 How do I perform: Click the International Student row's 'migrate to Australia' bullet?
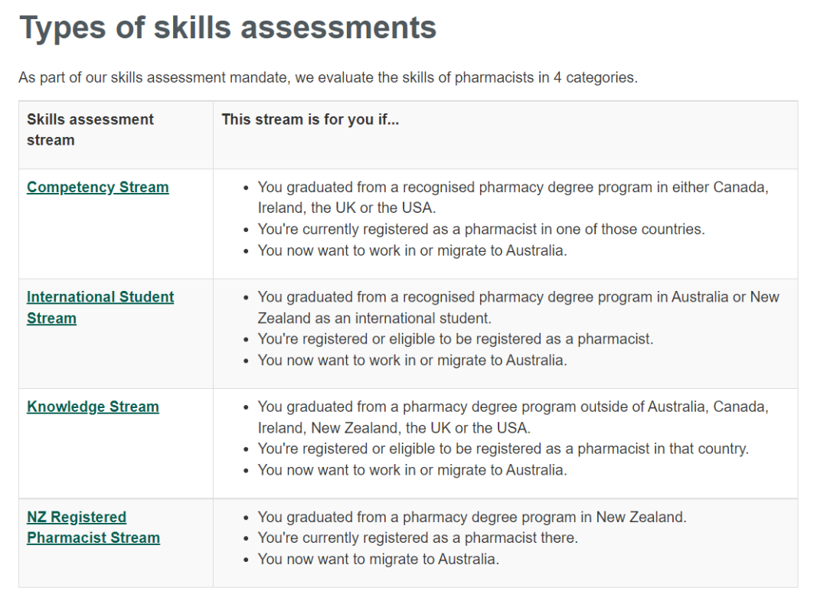click(412, 360)
